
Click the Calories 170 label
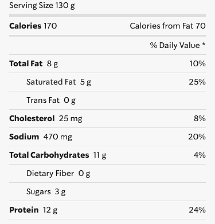33,26
